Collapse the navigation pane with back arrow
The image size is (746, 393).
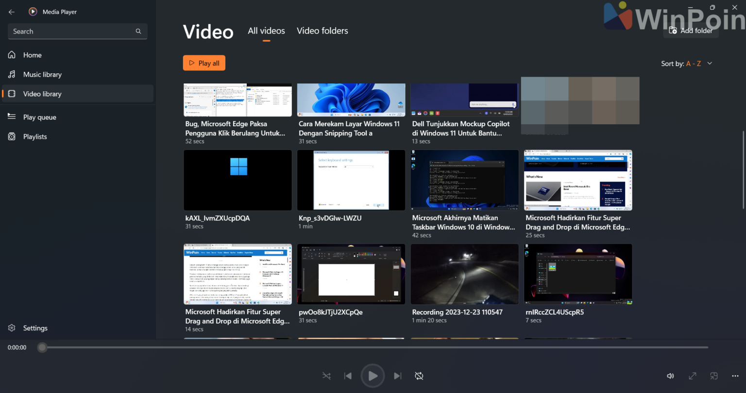point(11,11)
